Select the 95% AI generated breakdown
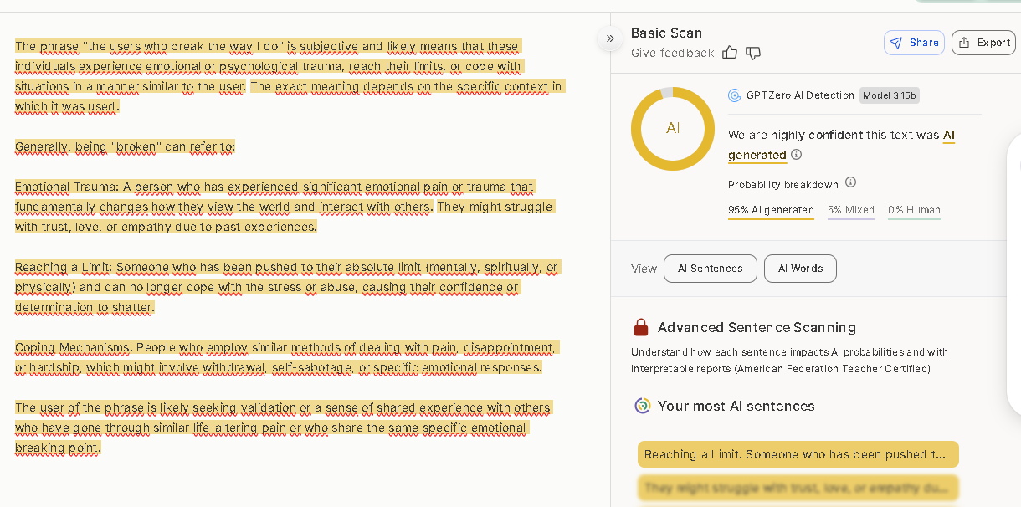 tap(771, 210)
